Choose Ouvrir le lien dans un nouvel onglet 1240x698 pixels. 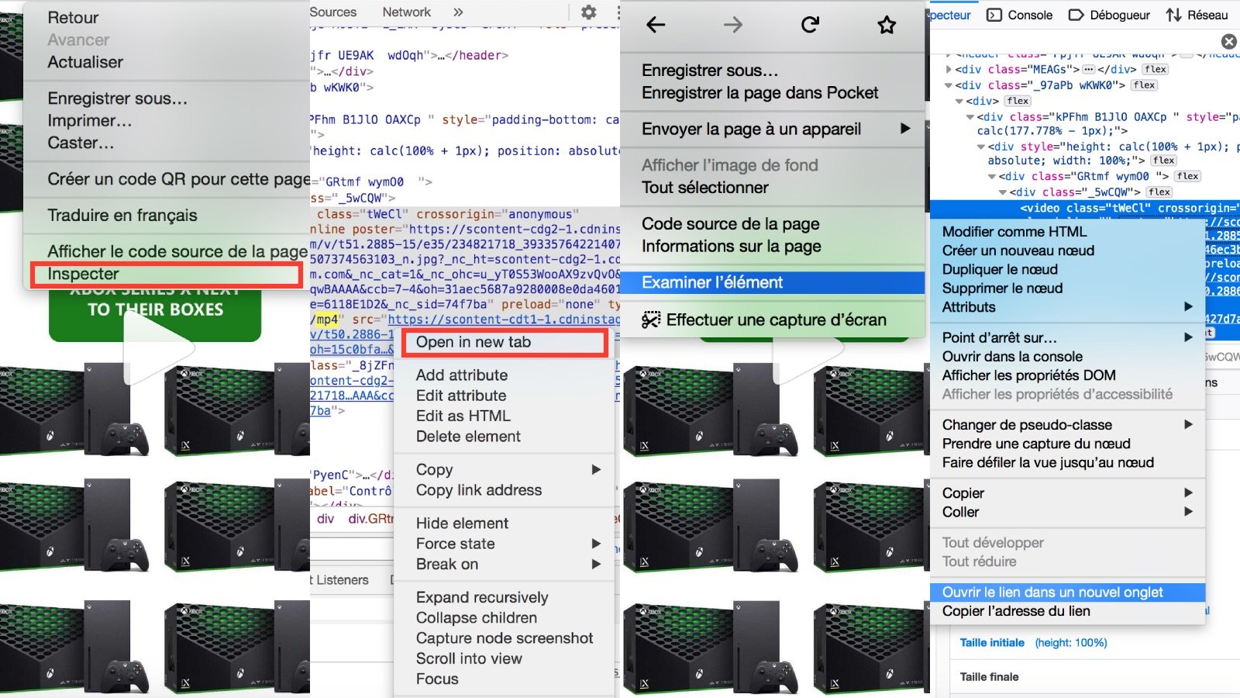coord(1052,592)
